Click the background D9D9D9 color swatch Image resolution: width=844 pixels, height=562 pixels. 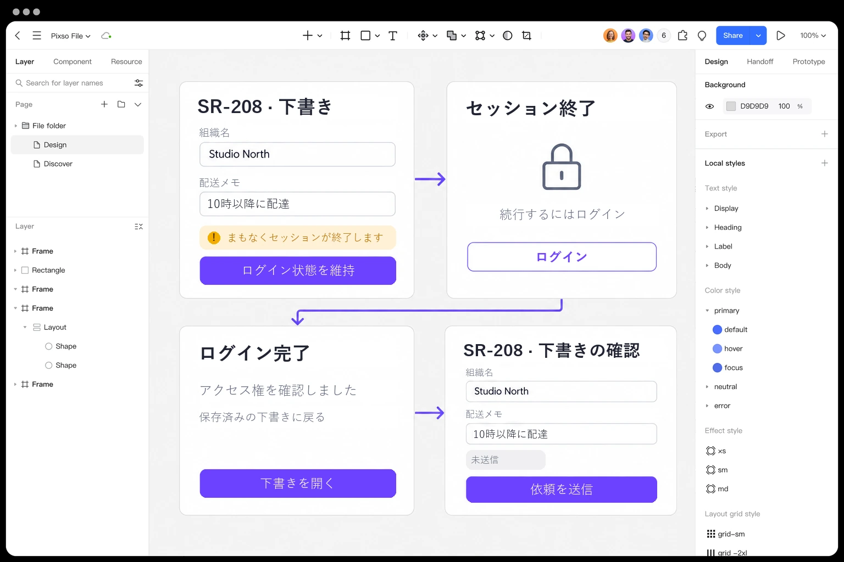[731, 106]
